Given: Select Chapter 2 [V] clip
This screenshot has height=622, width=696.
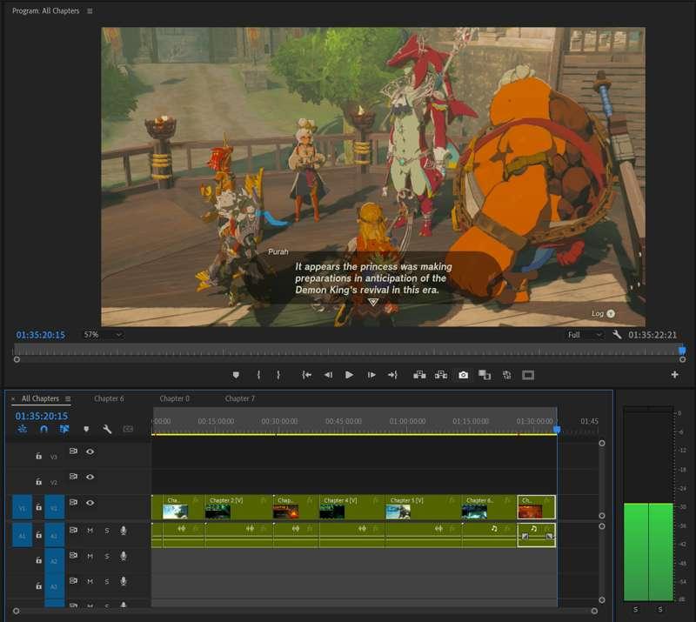Looking at the screenshot, I should pyautogui.click(x=238, y=507).
